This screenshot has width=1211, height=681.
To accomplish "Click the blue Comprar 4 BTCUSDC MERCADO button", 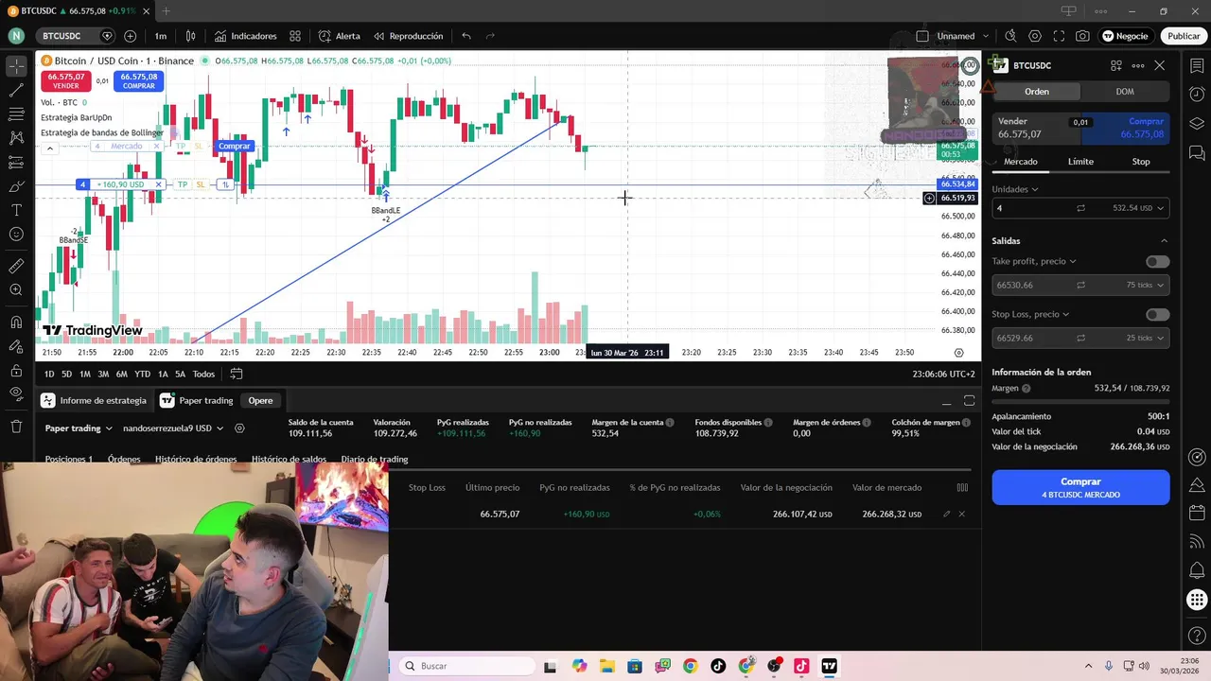I will 1080,487.
